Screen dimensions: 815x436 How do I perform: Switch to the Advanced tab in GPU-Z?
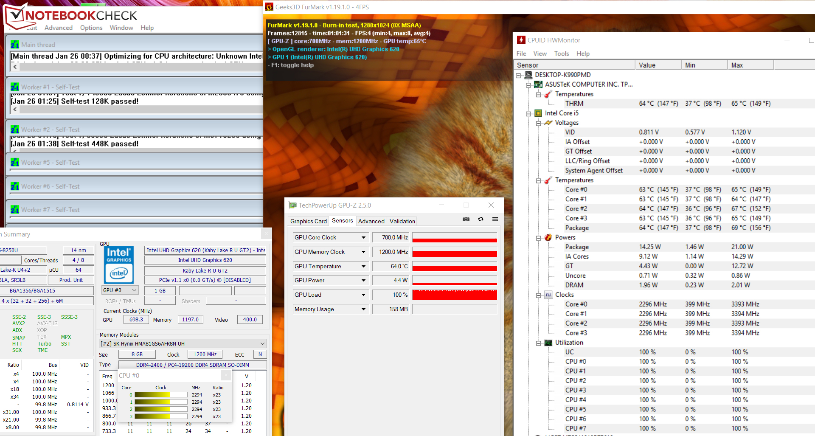[371, 221]
